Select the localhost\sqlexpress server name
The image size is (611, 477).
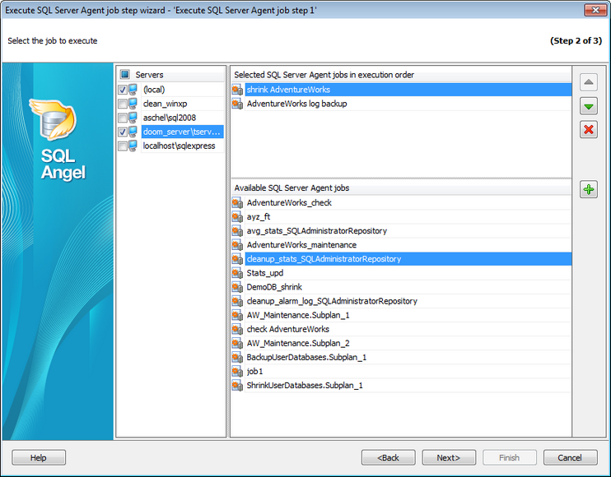pos(182,146)
